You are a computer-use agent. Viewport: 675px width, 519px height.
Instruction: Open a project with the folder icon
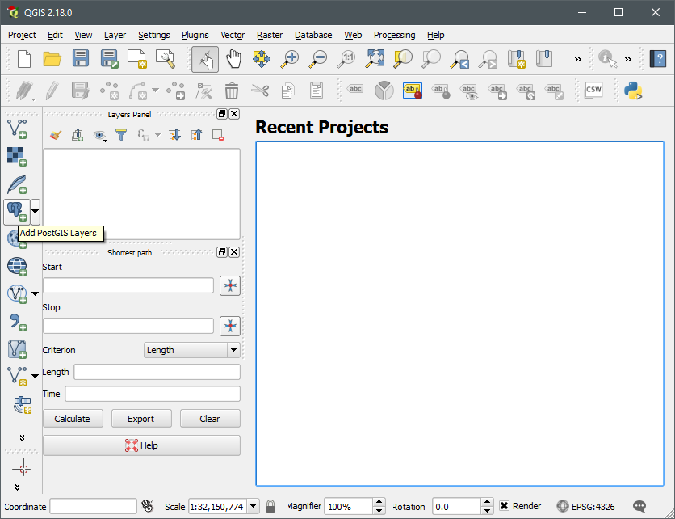click(52, 59)
